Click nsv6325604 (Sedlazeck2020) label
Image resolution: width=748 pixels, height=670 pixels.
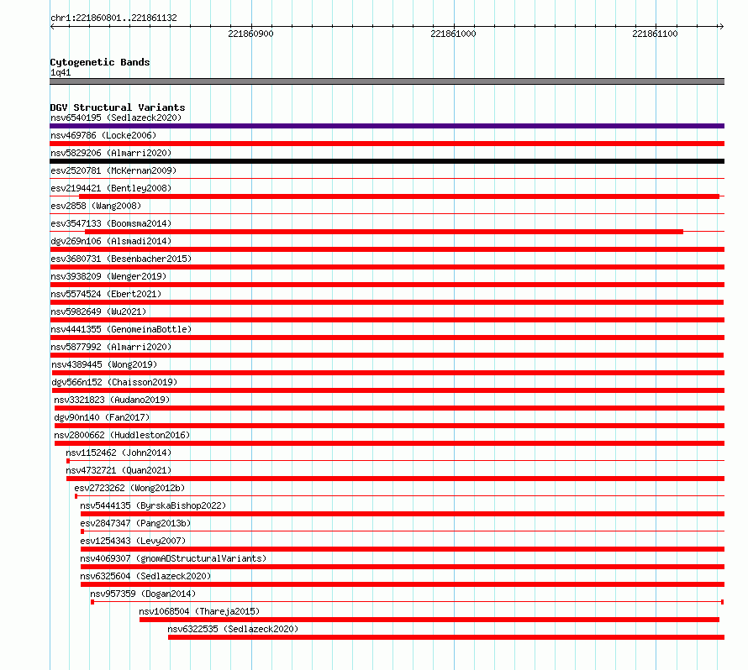145,576
